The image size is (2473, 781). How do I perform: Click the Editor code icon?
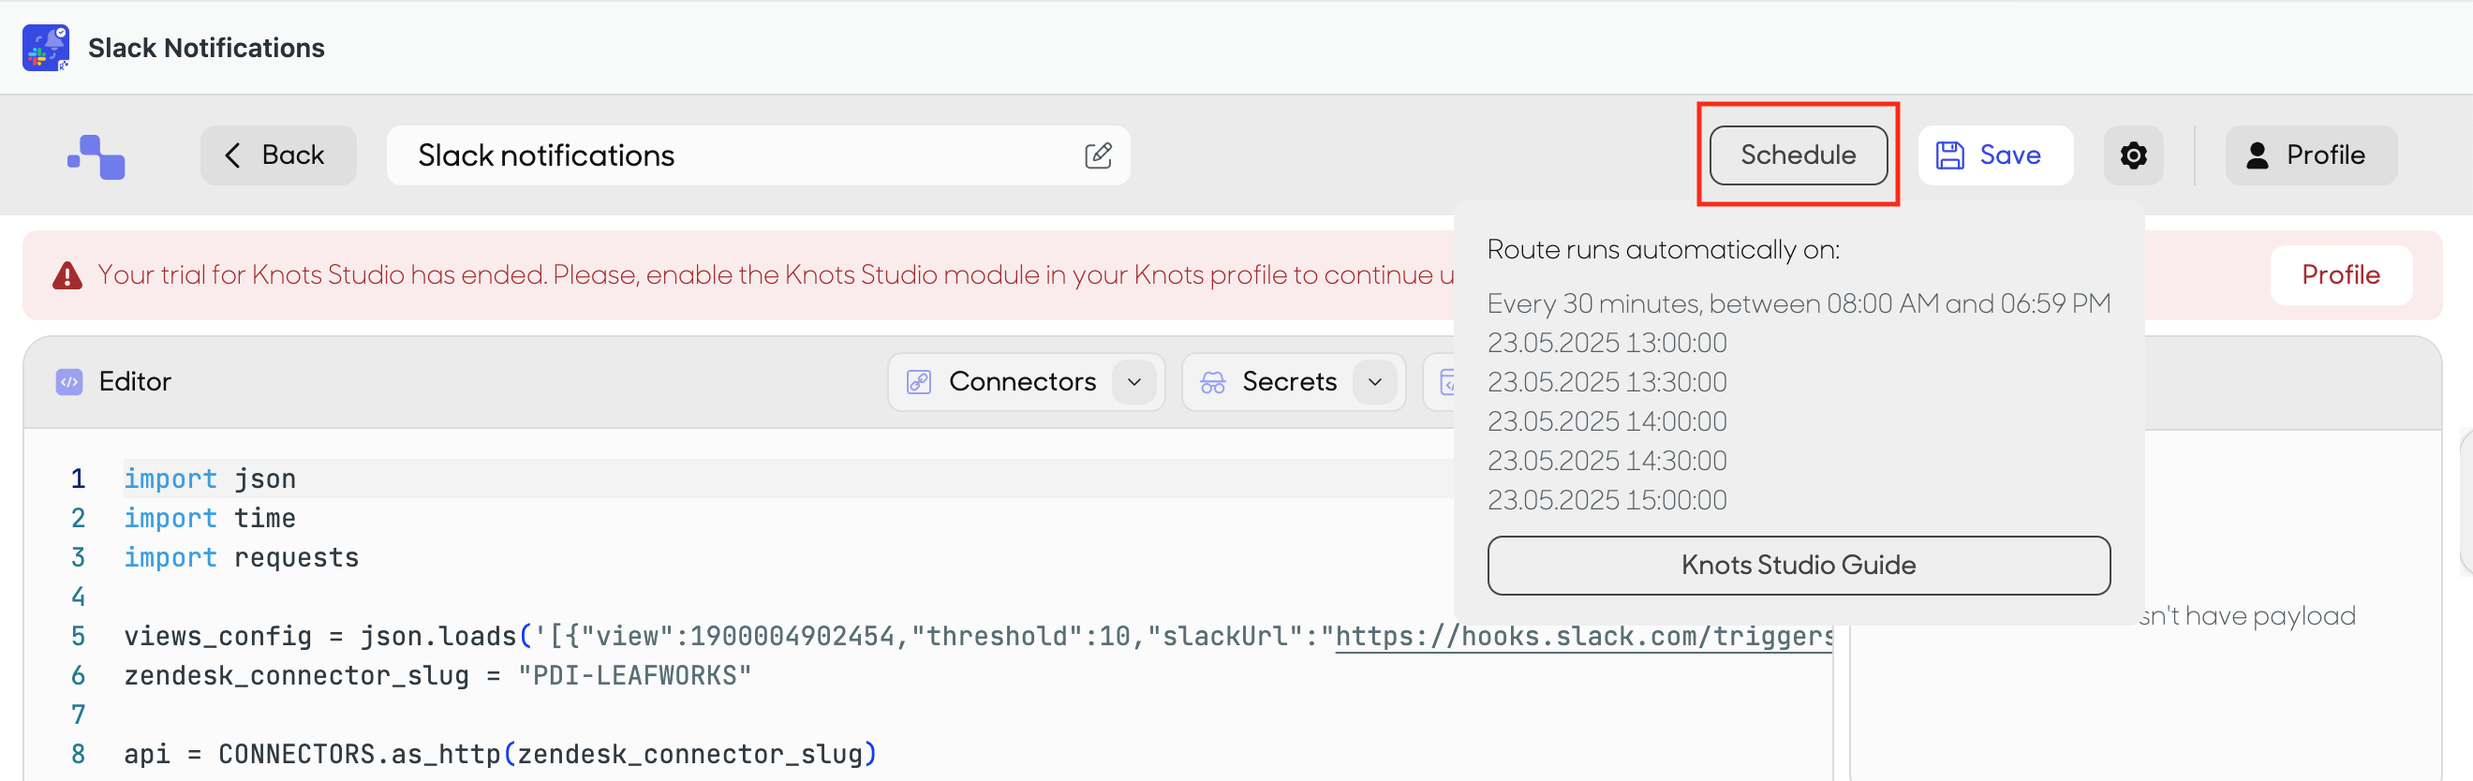click(x=69, y=382)
